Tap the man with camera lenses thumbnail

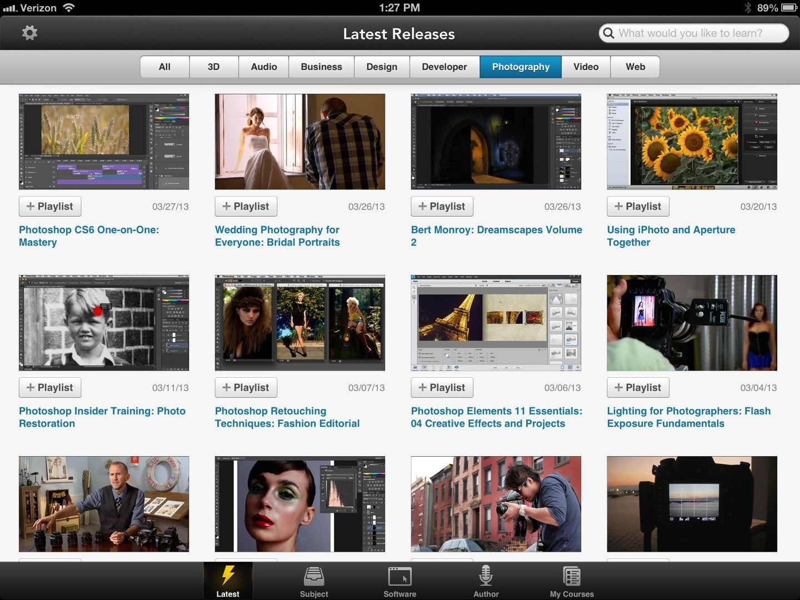coord(104,504)
